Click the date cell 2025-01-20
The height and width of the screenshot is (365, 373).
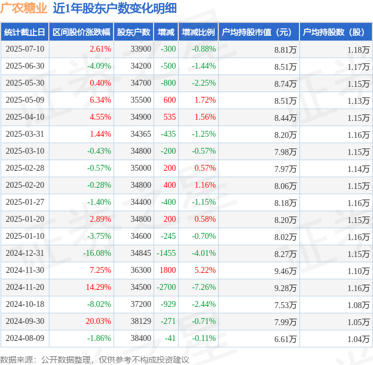[25, 219]
